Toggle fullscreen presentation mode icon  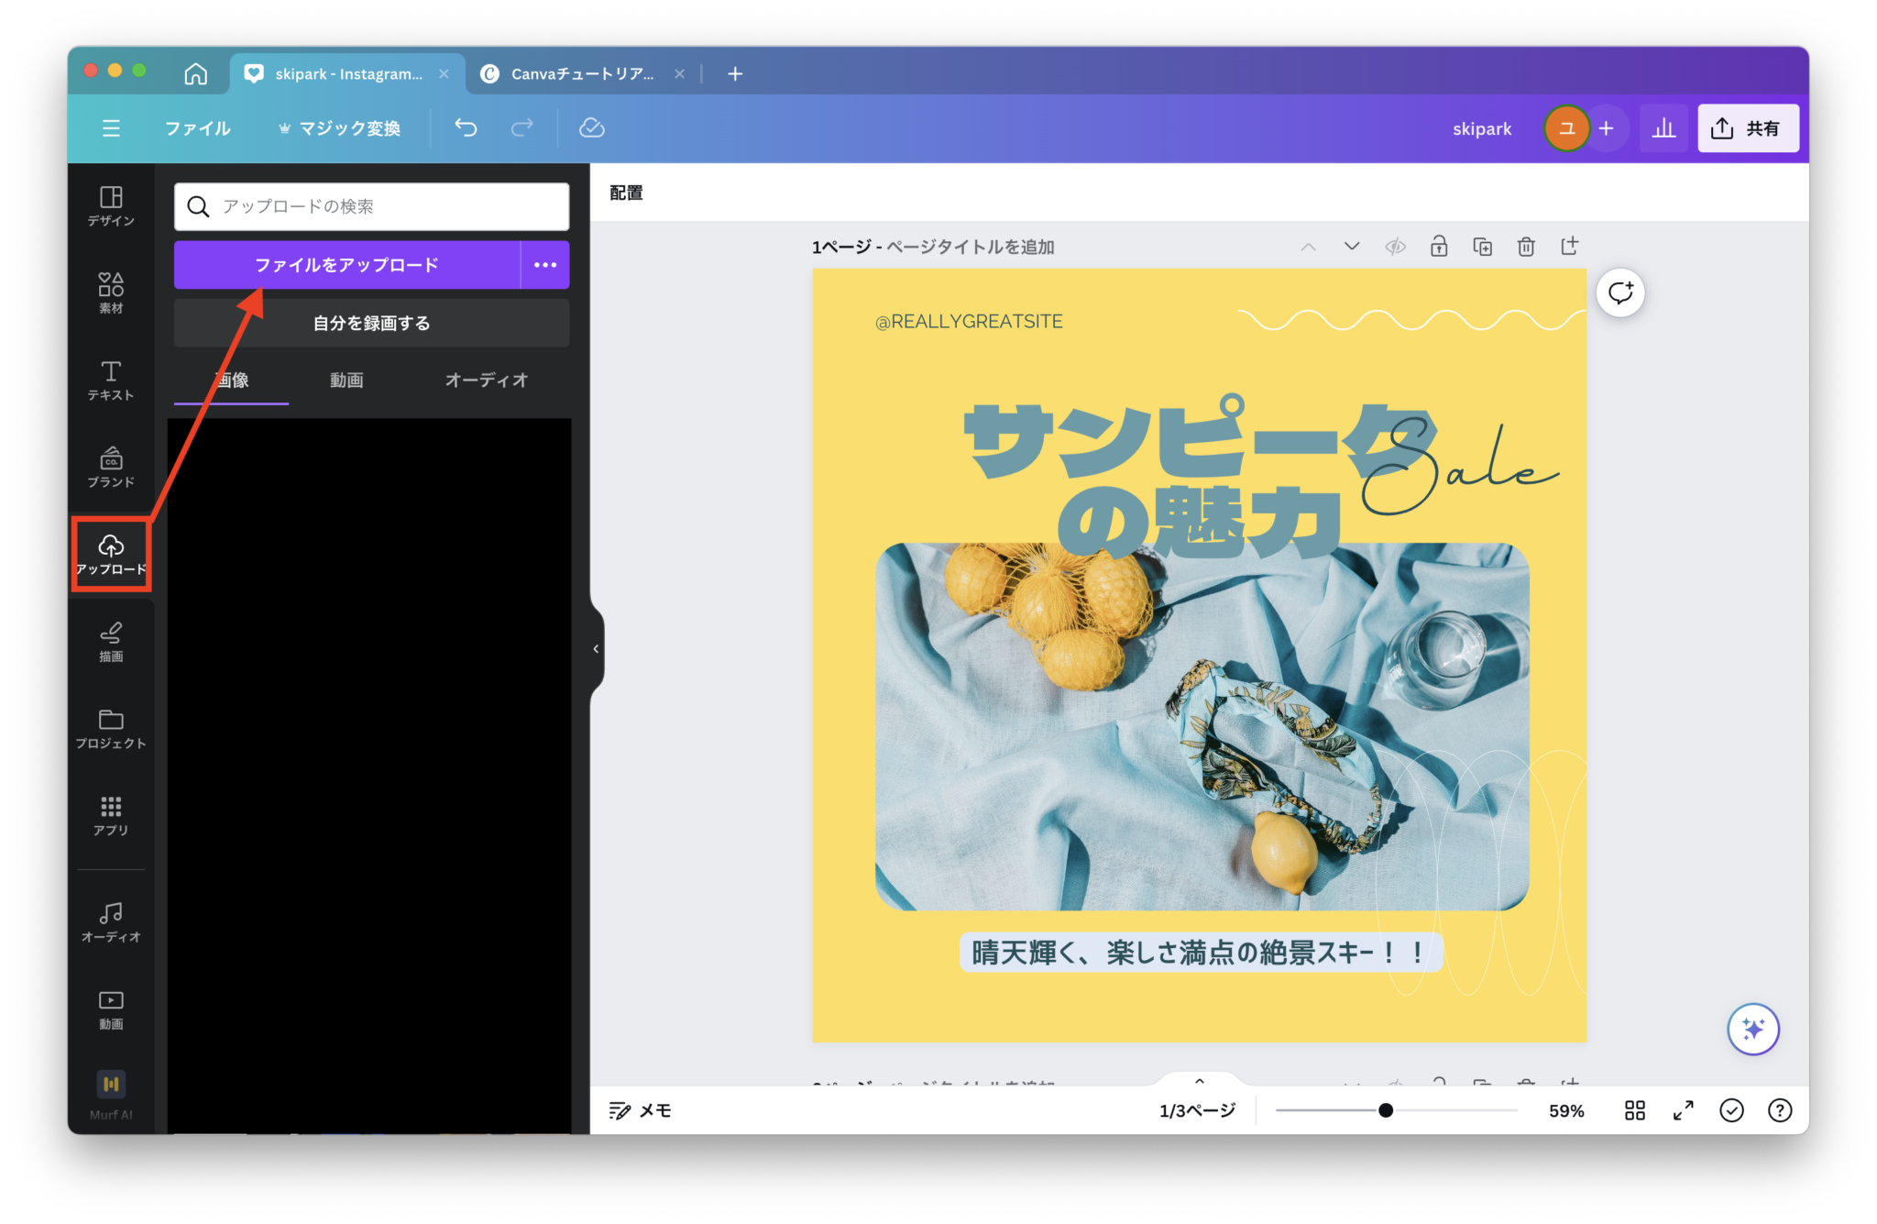coord(1684,1110)
